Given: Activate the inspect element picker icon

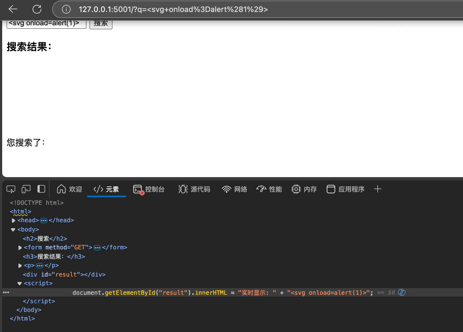Looking at the screenshot, I should tap(11, 189).
